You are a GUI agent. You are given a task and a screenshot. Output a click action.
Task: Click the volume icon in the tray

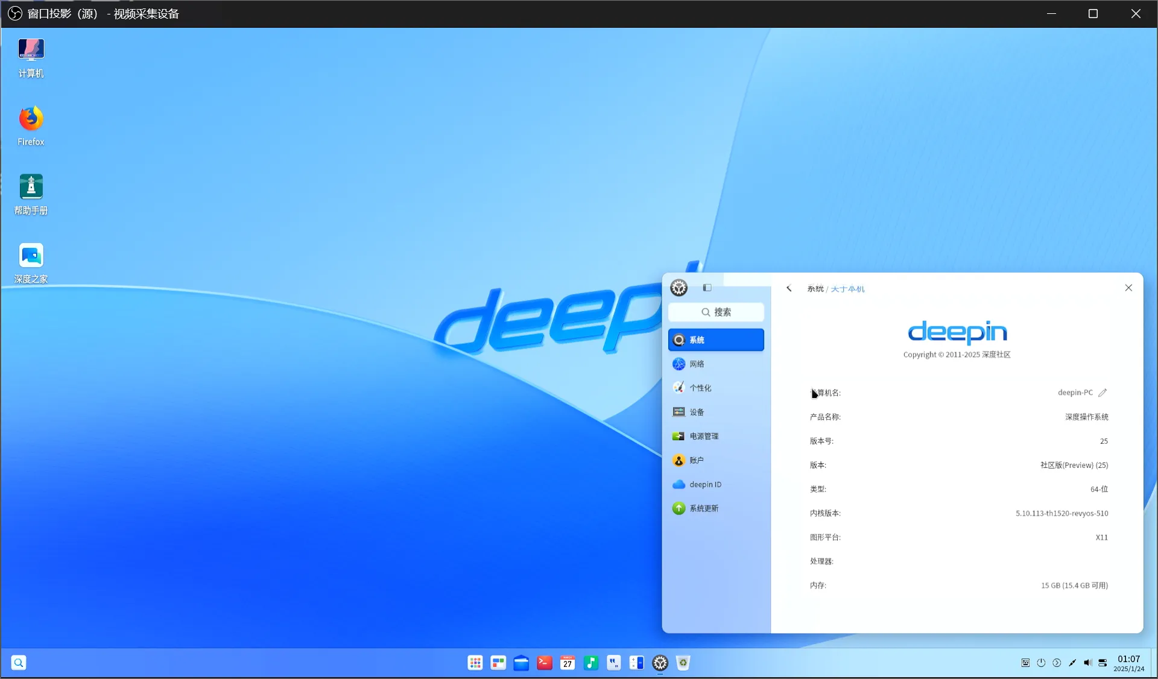point(1087,663)
